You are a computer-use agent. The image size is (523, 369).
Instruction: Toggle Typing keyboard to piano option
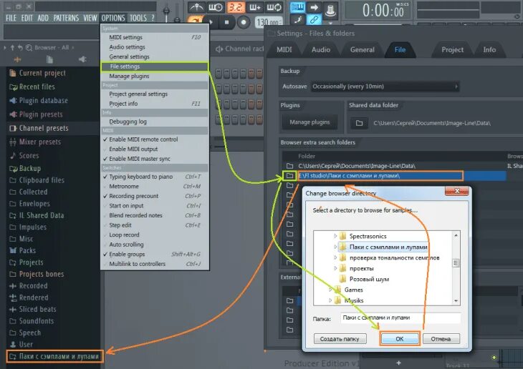point(155,177)
